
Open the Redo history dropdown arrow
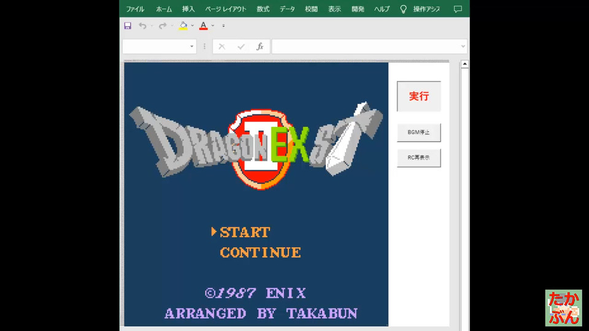[x=172, y=26]
